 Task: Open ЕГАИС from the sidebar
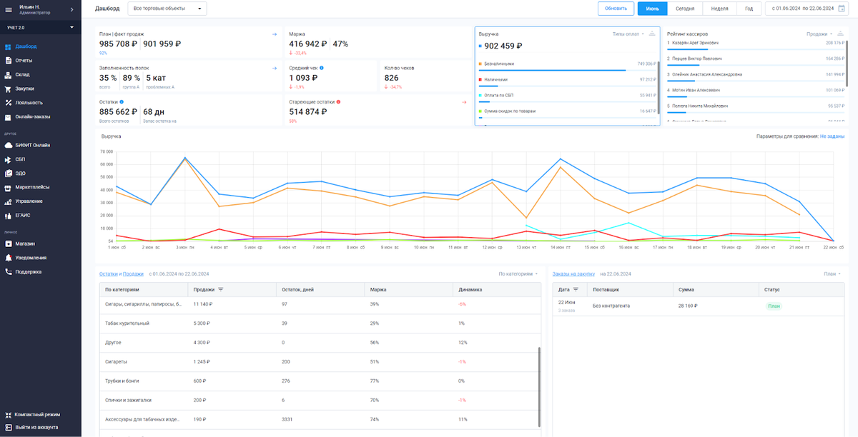click(x=22, y=215)
